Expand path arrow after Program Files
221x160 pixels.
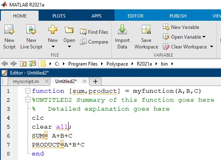(102, 64)
